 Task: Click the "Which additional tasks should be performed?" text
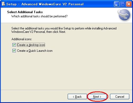click(39, 16)
